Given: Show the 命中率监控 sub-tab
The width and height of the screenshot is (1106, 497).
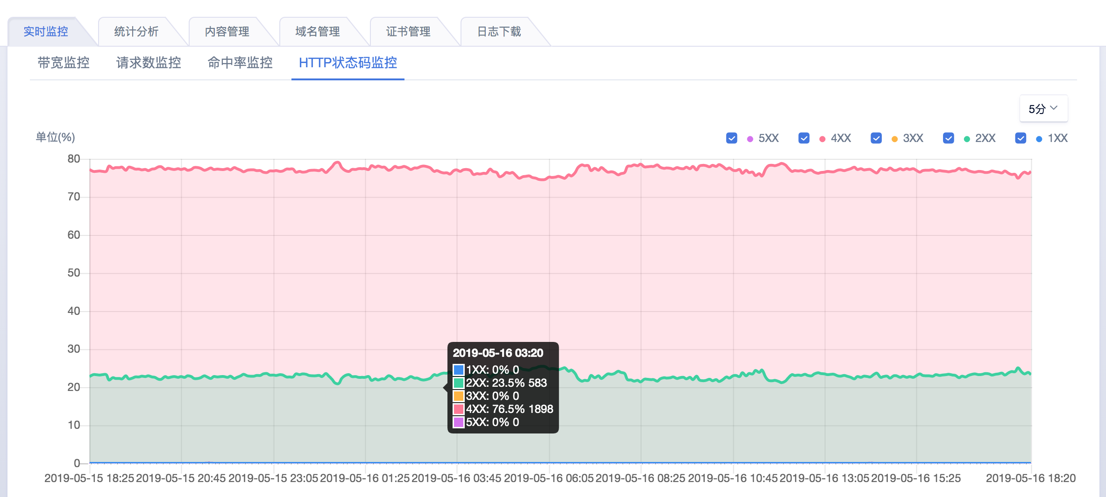Looking at the screenshot, I should (240, 63).
